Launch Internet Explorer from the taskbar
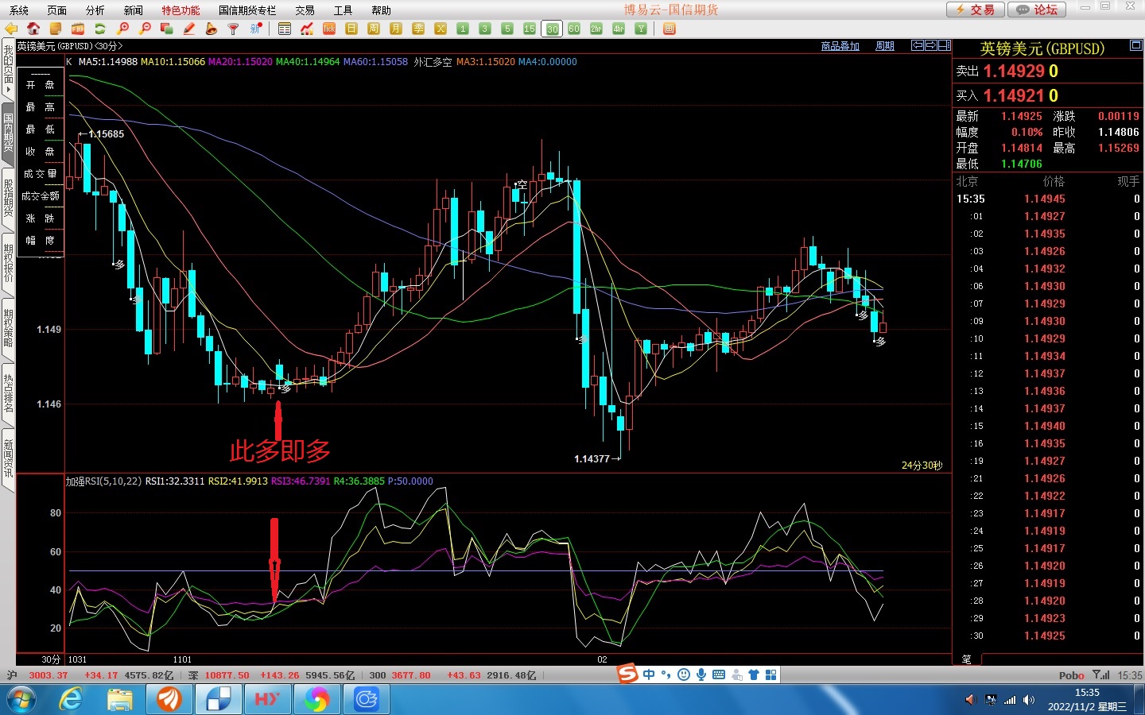 click(x=72, y=700)
